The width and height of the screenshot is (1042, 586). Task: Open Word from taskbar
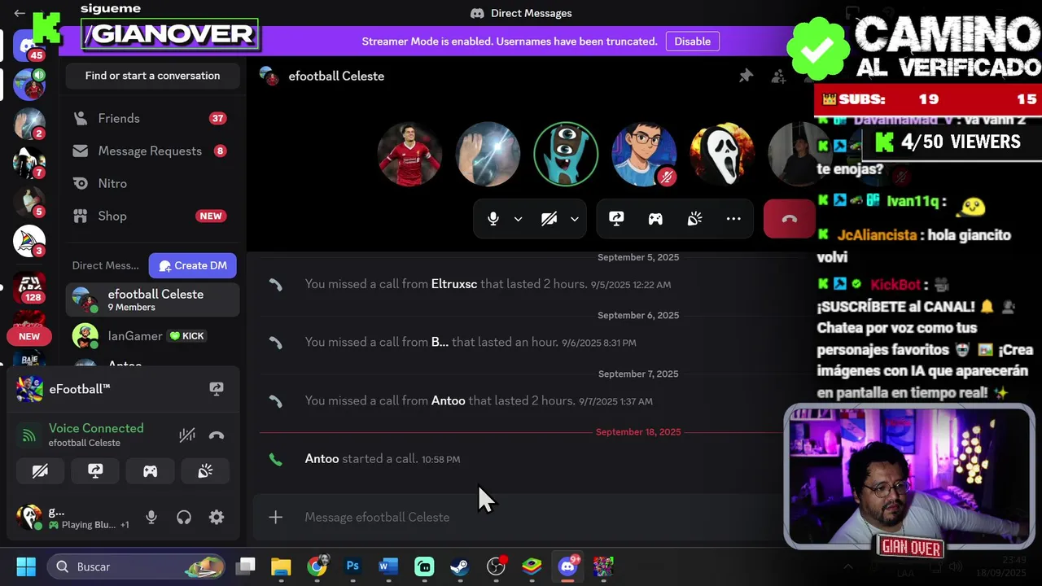point(388,566)
